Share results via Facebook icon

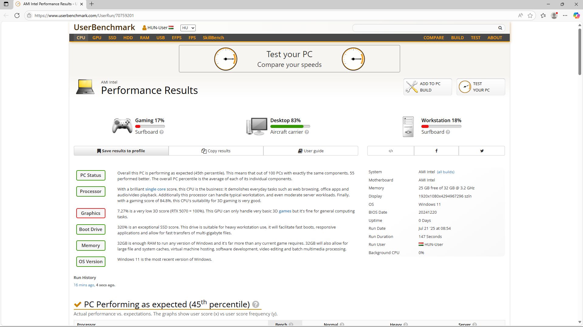point(436,151)
